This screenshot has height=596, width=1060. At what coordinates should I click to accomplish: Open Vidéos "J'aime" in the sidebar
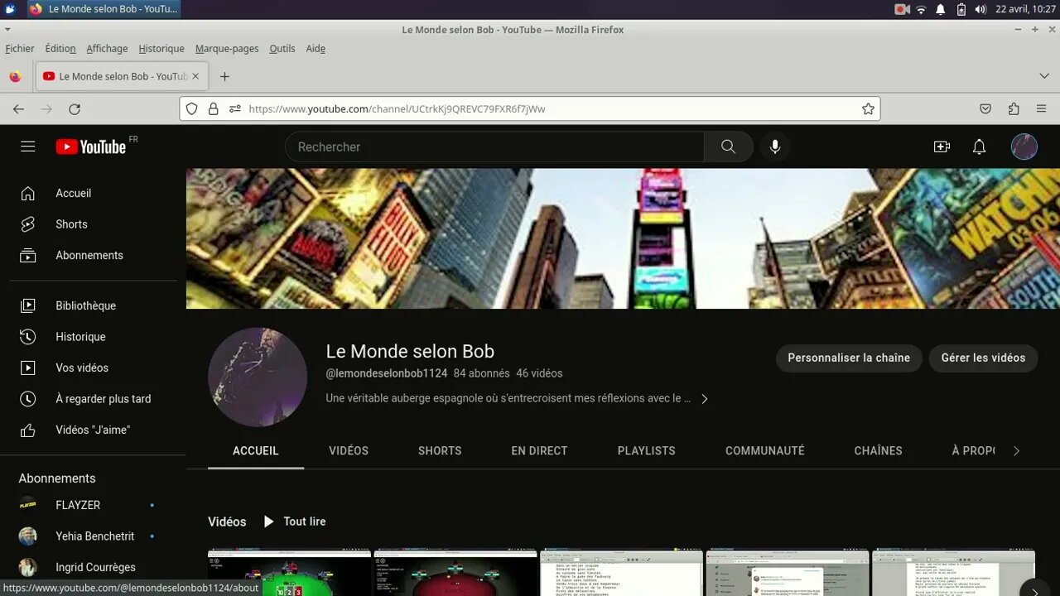[x=93, y=430]
